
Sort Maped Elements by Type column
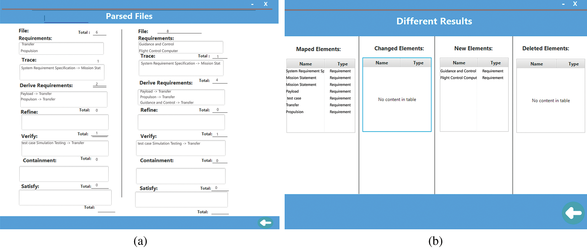point(342,64)
